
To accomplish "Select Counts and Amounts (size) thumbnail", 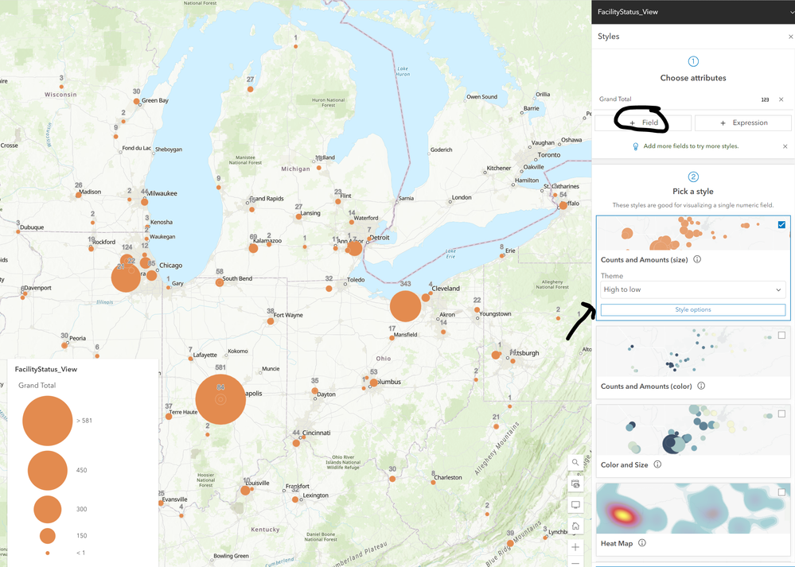I will click(x=693, y=233).
